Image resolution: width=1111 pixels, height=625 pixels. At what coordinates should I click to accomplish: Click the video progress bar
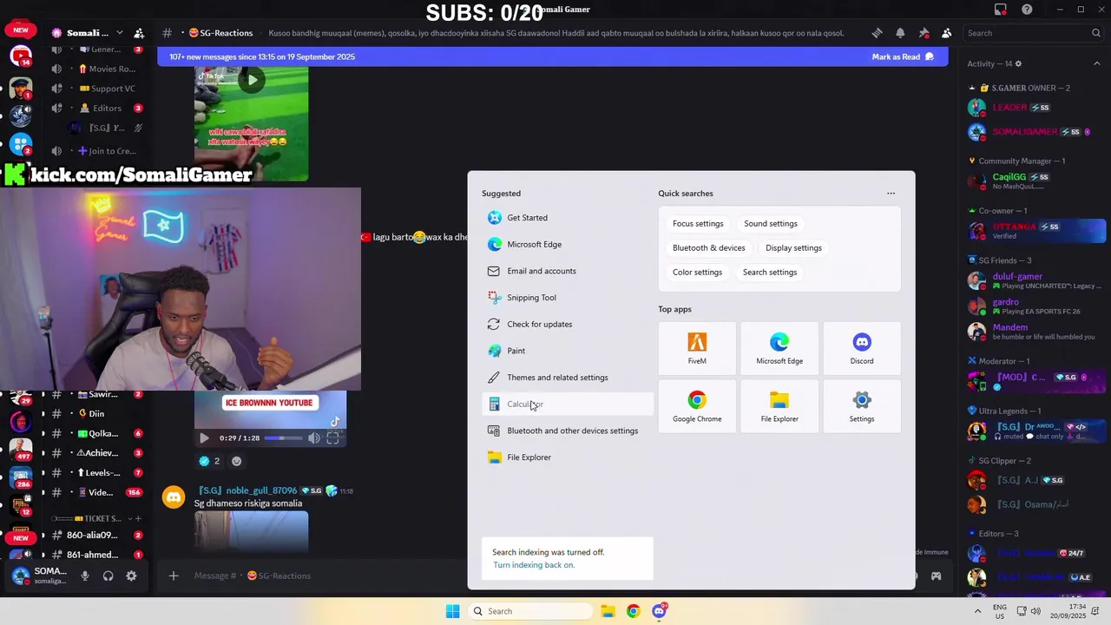click(283, 438)
